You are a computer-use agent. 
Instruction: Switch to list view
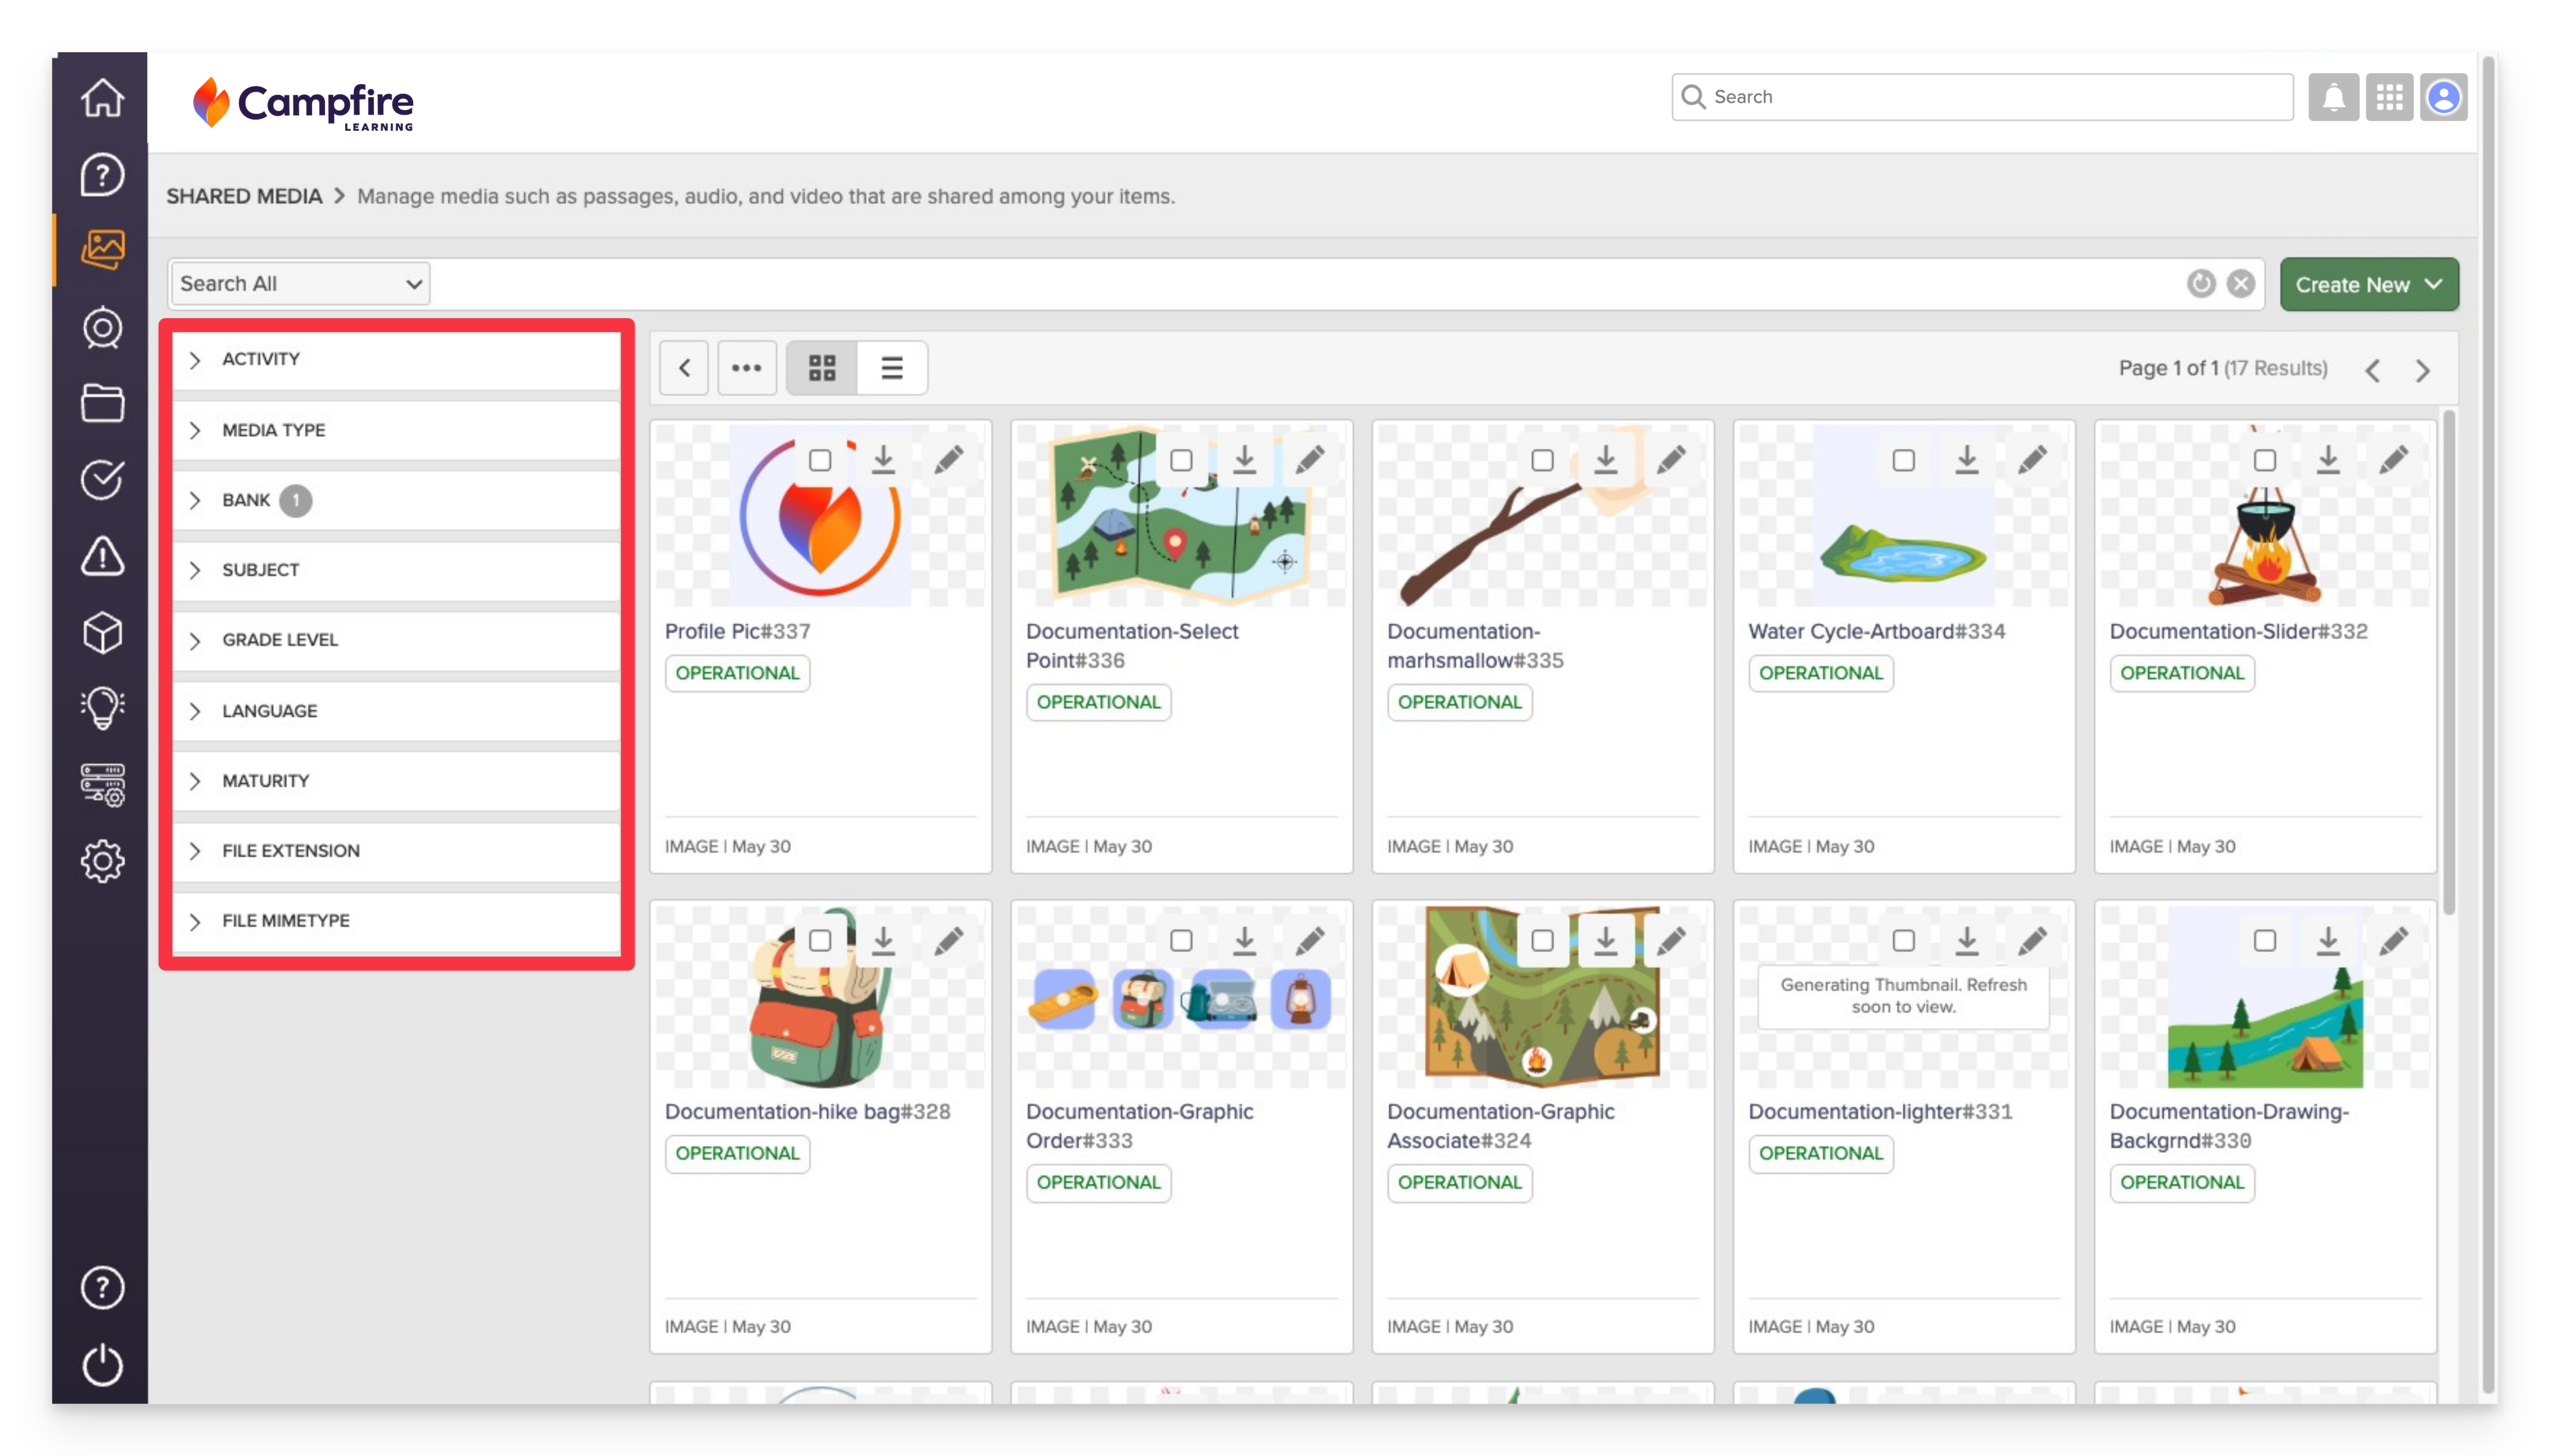pos(891,368)
